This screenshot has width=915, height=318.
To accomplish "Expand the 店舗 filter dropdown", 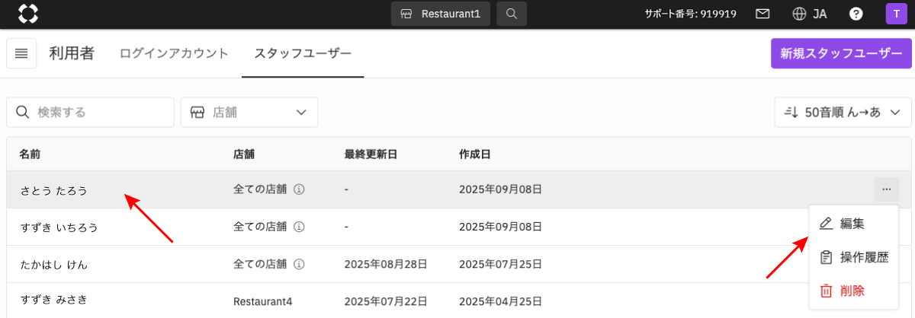I will [249, 112].
